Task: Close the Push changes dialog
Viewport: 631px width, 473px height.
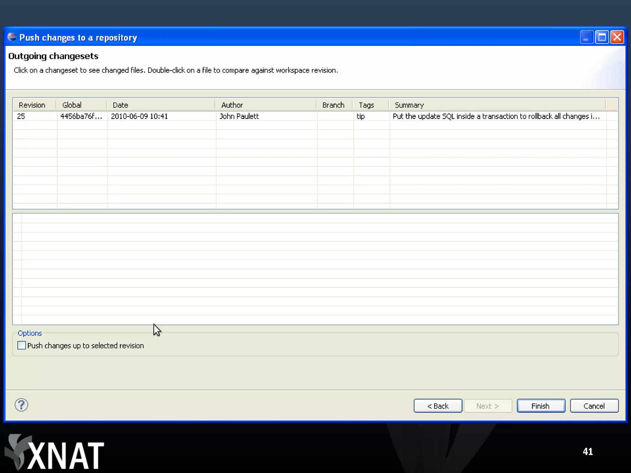Action: 617,37
